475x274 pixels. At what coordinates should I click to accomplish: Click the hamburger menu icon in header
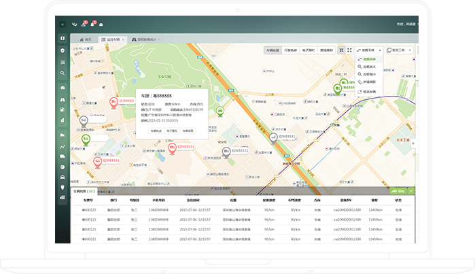coord(63,24)
